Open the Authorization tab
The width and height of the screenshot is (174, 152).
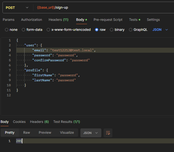click(x=31, y=20)
